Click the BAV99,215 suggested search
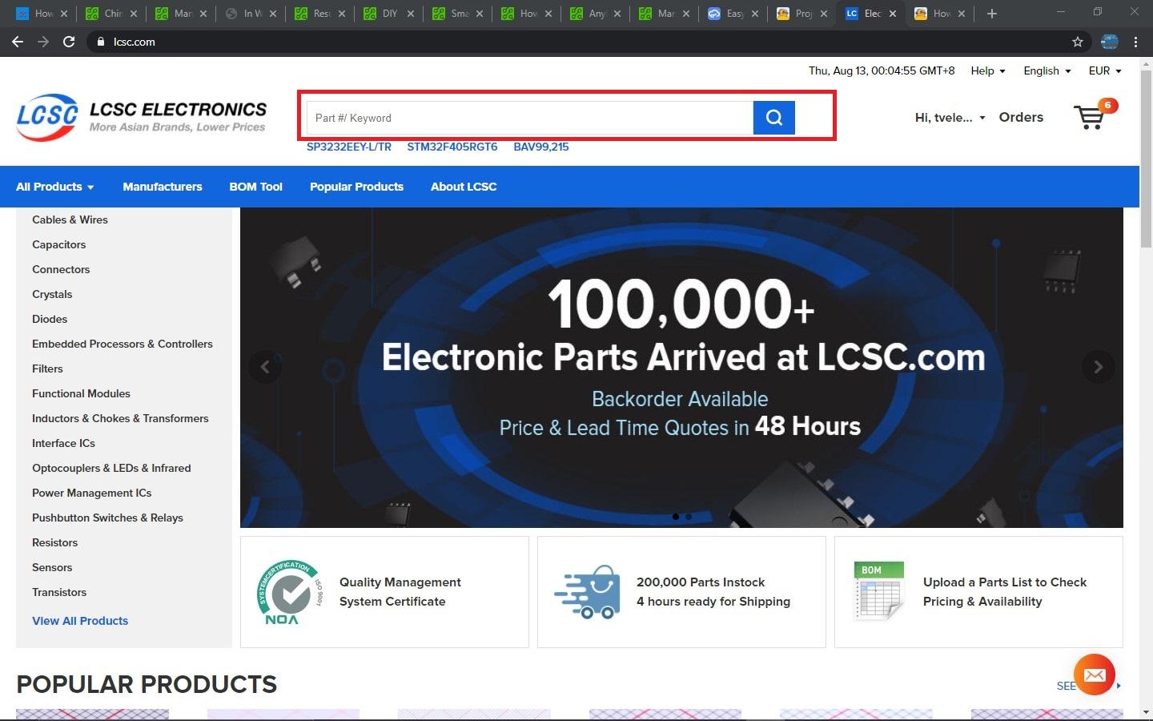The image size is (1153, 721). (x=541, y=147)
